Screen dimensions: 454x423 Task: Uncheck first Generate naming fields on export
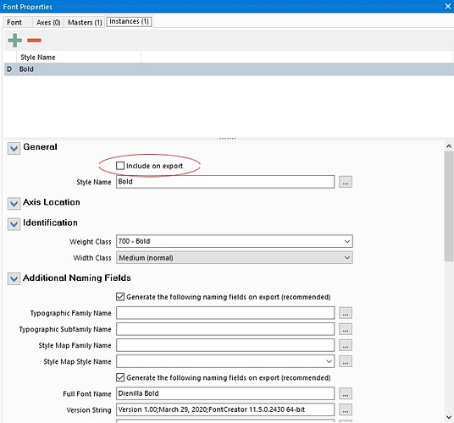click(x=120, y=297)
